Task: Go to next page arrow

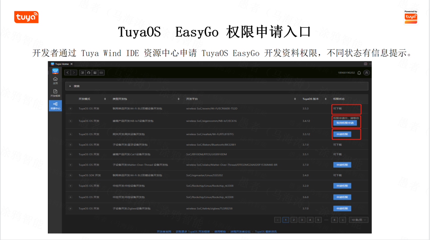Action: click(x=343, y=220)
